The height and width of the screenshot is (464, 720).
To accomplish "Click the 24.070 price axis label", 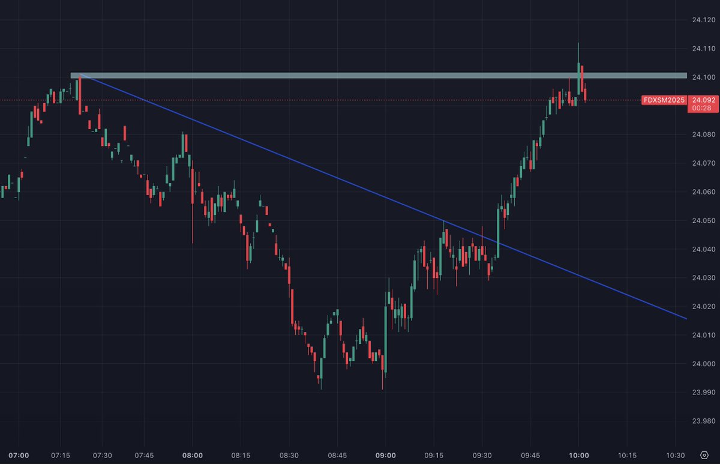I will 703,163.
